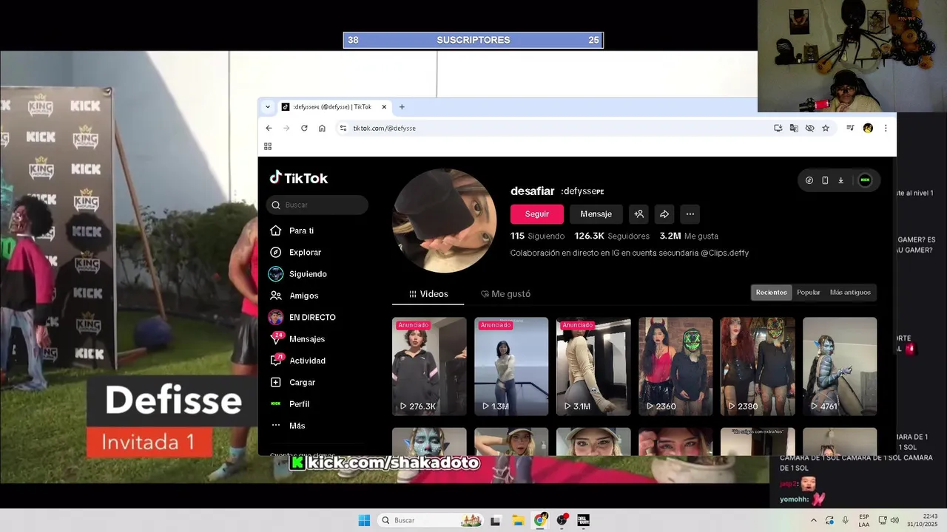Select the defysse TikTok browser tab

click(x=333, y=107)
